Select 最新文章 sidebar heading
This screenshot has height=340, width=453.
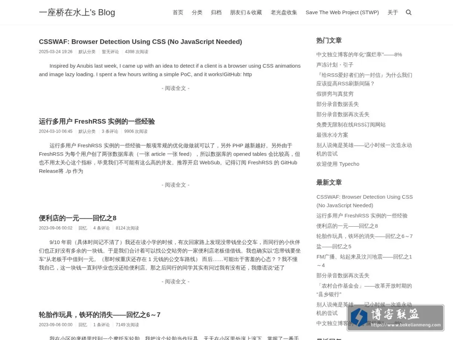click(x=329, y=182)
